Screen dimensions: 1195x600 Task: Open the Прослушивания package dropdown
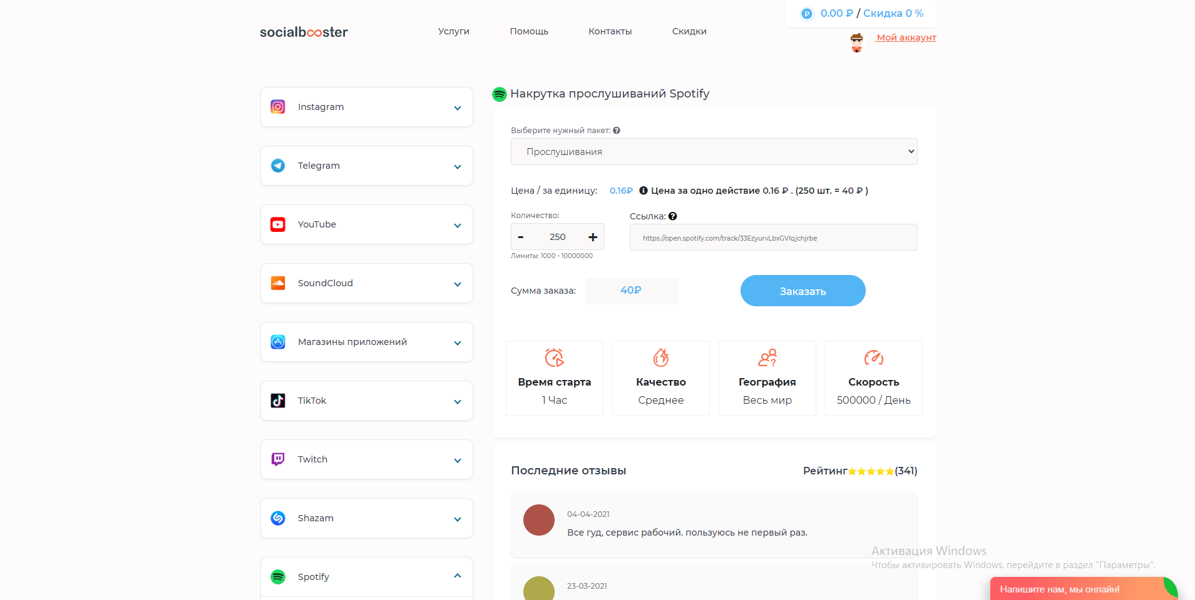714,152
